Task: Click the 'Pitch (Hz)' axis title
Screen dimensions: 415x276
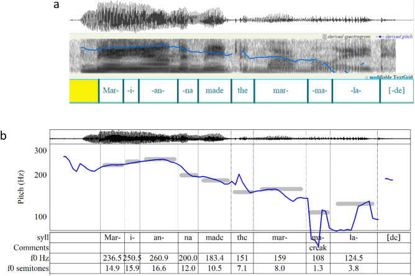Action: coord(21,187)
